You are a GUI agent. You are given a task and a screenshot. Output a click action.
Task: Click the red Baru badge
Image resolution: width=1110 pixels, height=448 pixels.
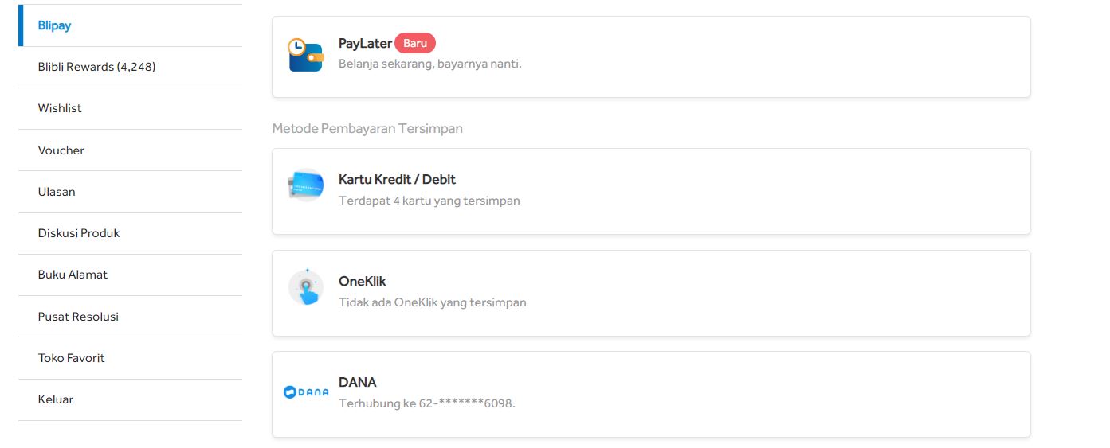point(415,43)
